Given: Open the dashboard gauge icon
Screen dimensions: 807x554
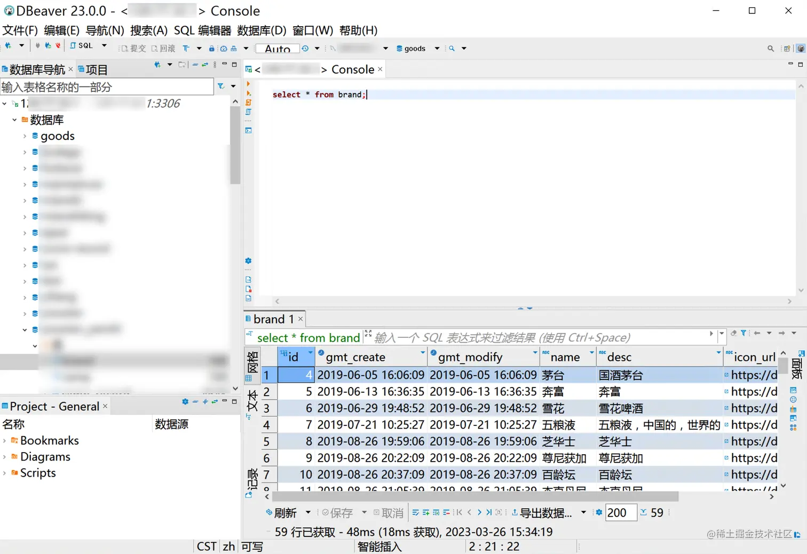Looking at the screenshot, I should click(223, 49).
